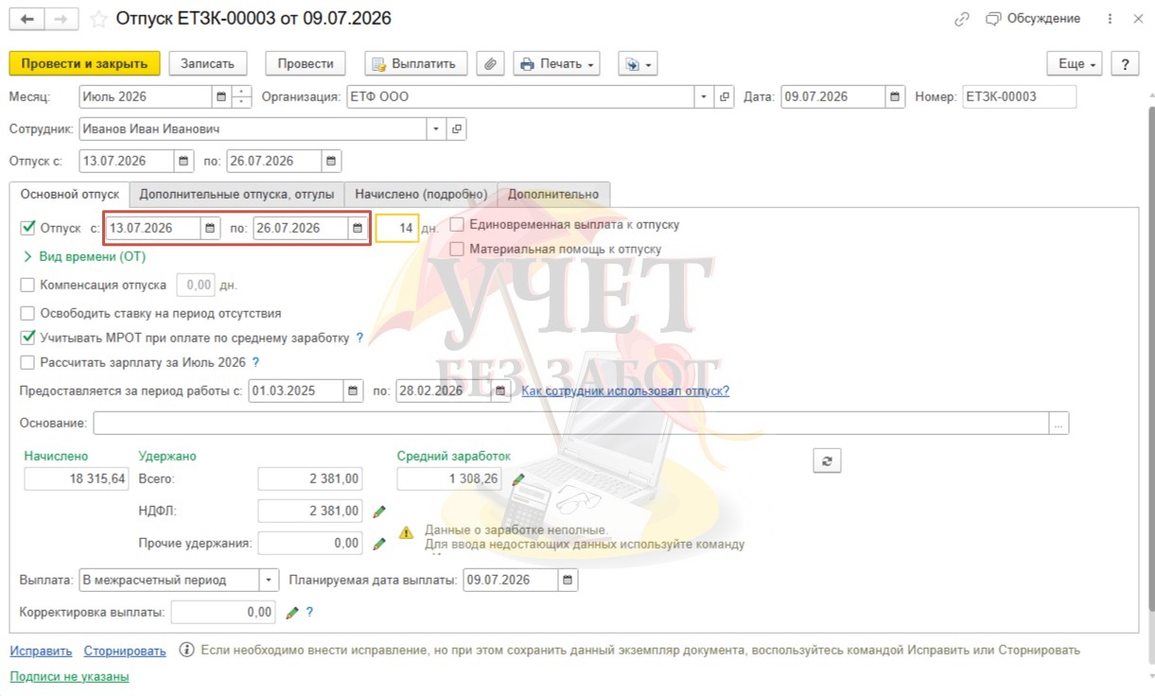Open the Выплата dropdown

pyautogui.click(x=270, y=580)
